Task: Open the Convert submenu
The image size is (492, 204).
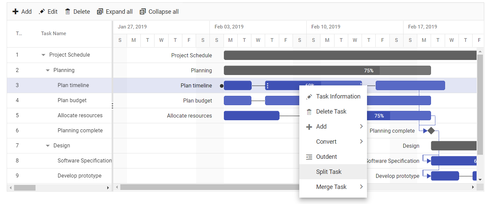Action: [x=333, y=142]
